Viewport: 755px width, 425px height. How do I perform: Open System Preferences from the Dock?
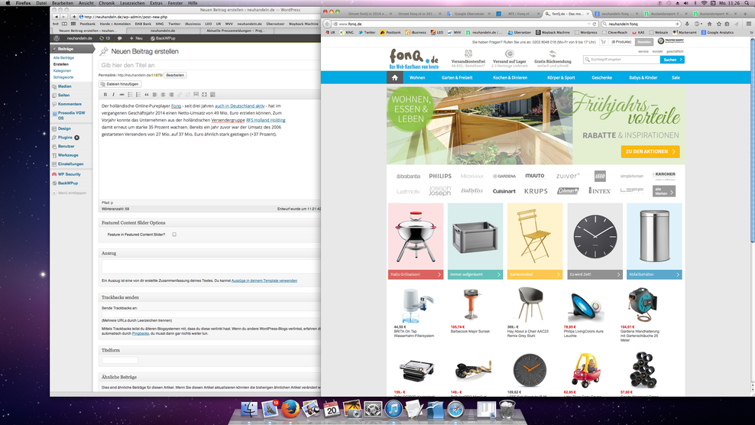tap(373, 409)
